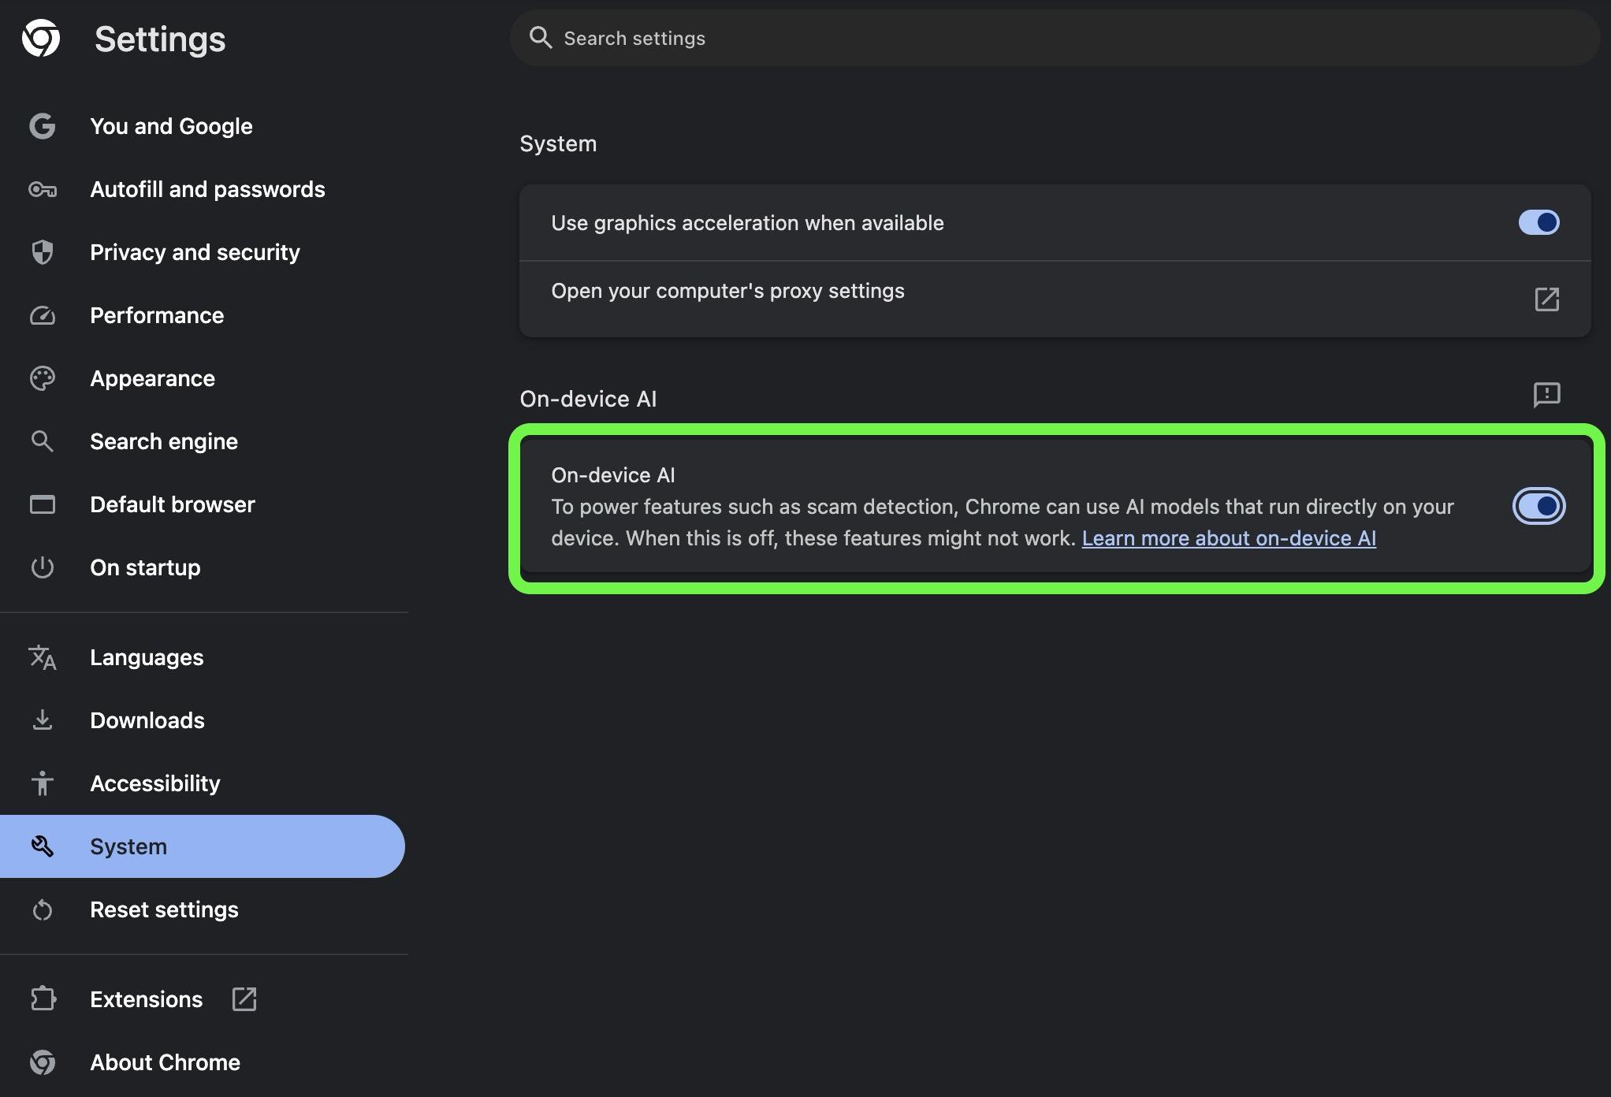Select Search engine in sidebar
This screenshot has height=1097, width=1611.
pyautogui.click(x=203, y=441)
